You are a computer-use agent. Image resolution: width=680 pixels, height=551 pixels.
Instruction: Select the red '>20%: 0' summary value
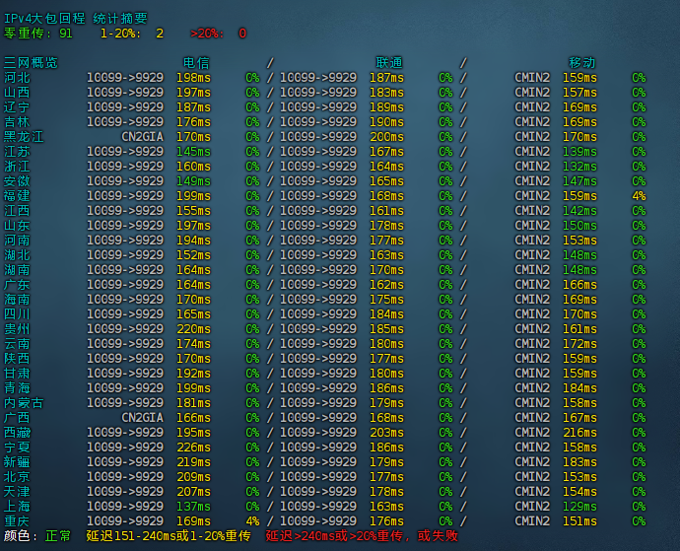[x=218, y=34]
